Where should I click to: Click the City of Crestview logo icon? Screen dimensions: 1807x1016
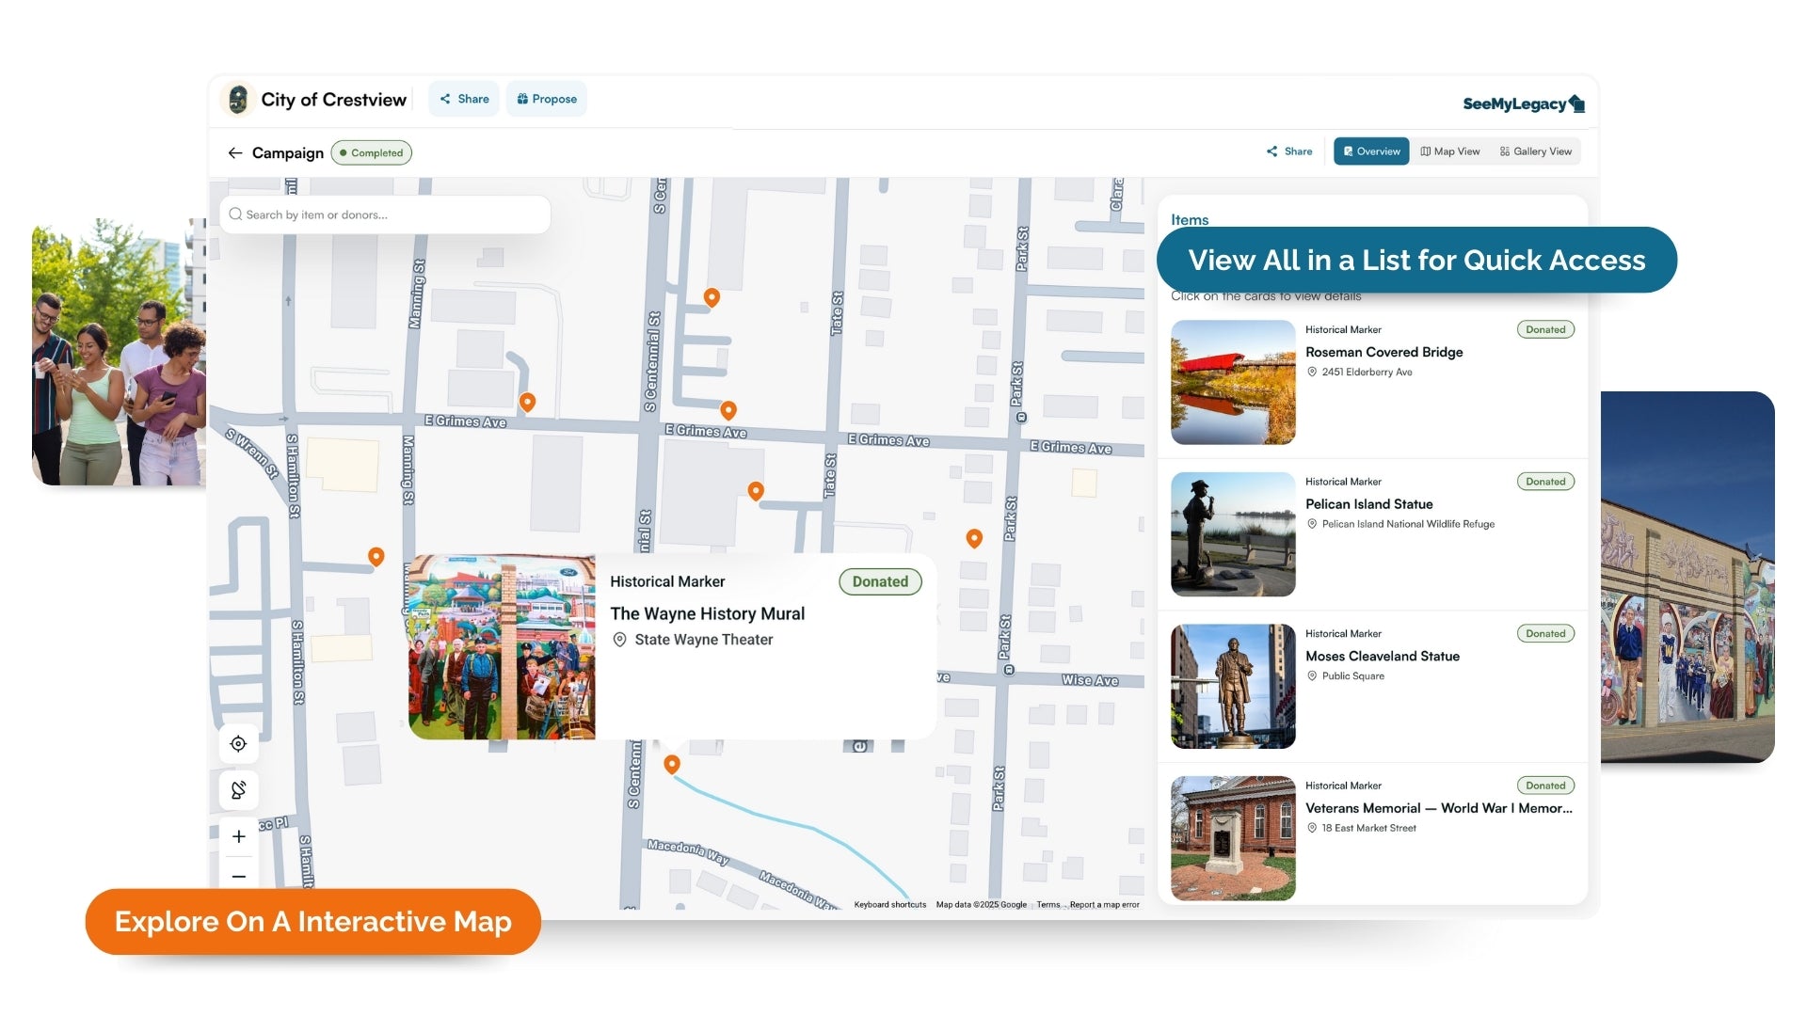(238, 100)
